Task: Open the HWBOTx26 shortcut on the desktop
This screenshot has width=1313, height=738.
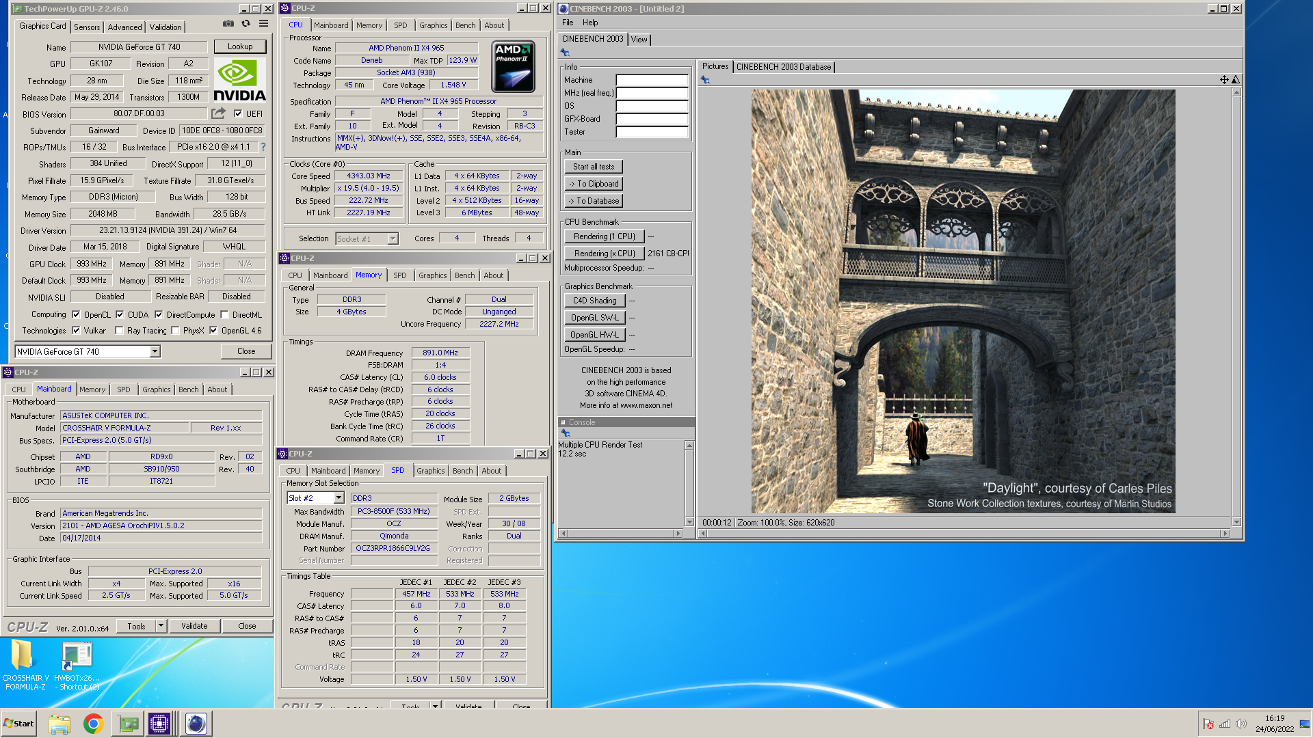Action: (77, 666)
